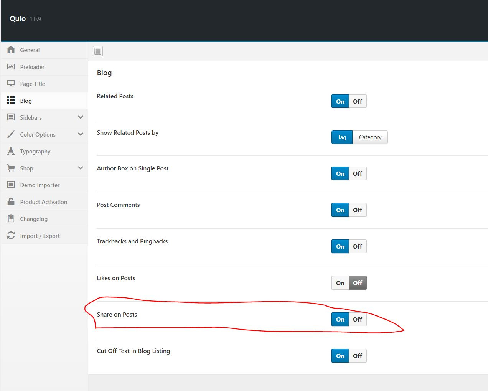Click the Sidebars layout icon
This screenshot has width=488, height=391.
coord(11,117)
